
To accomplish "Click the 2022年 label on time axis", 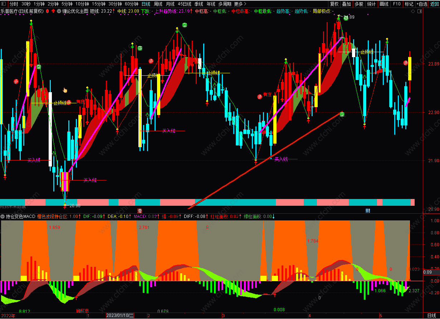I will point(8,316).
